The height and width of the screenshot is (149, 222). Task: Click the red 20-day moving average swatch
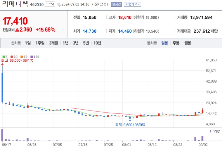(x=12, y=57)
